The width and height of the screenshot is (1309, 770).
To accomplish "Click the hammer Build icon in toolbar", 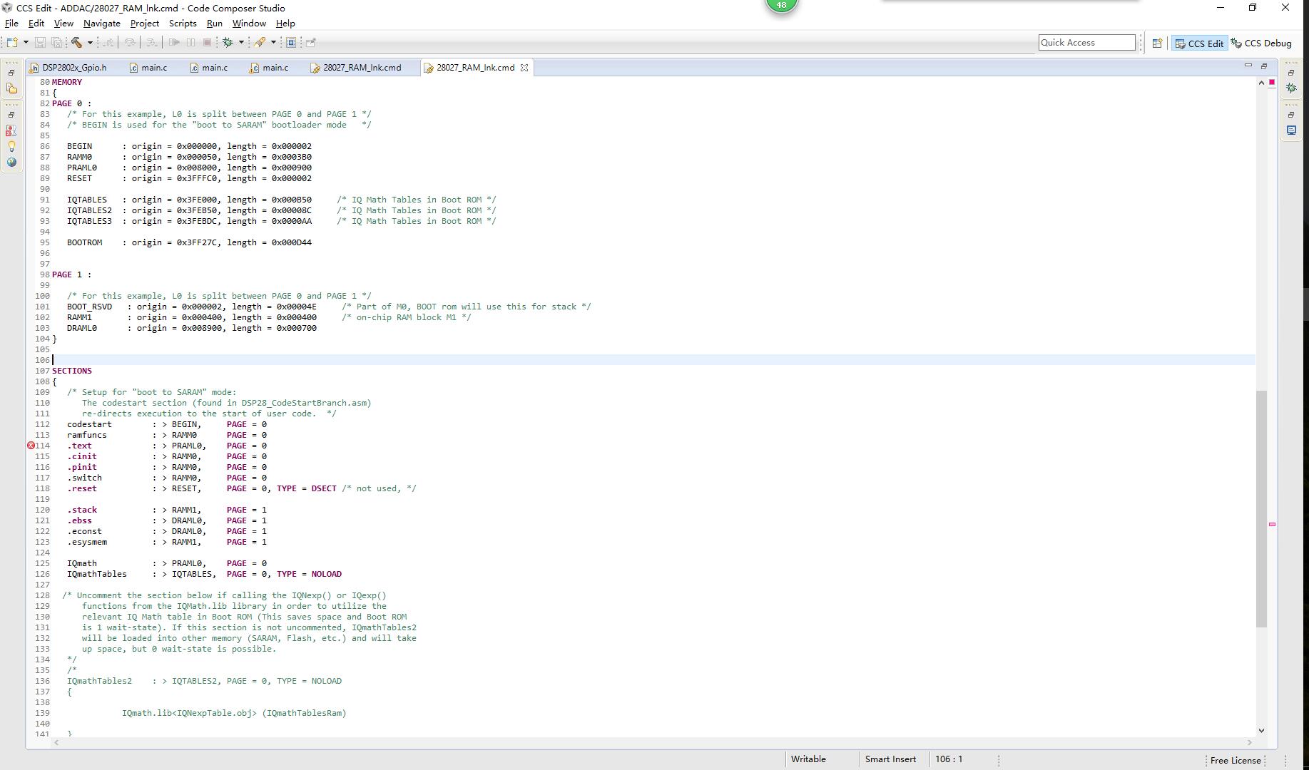I will tap(76, 43).
